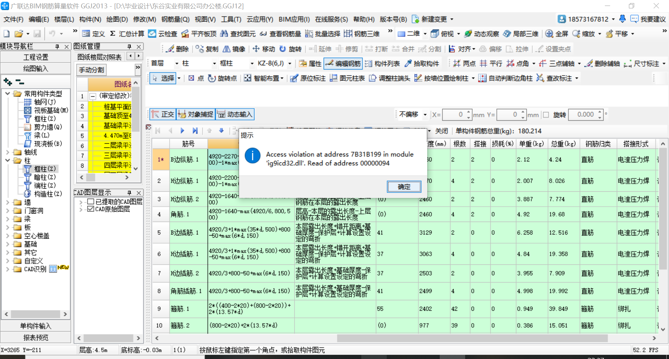Collapse the 柱 tree folder

(x=7, y=160)
